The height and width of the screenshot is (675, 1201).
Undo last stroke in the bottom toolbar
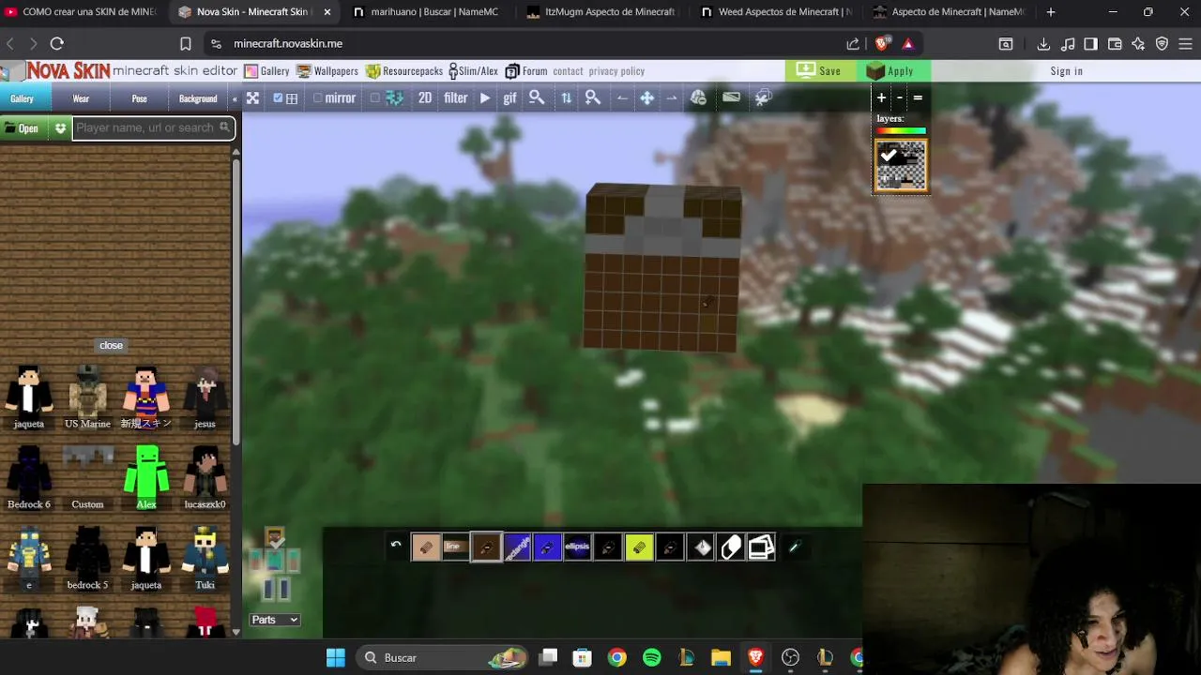tap(396, 546)
